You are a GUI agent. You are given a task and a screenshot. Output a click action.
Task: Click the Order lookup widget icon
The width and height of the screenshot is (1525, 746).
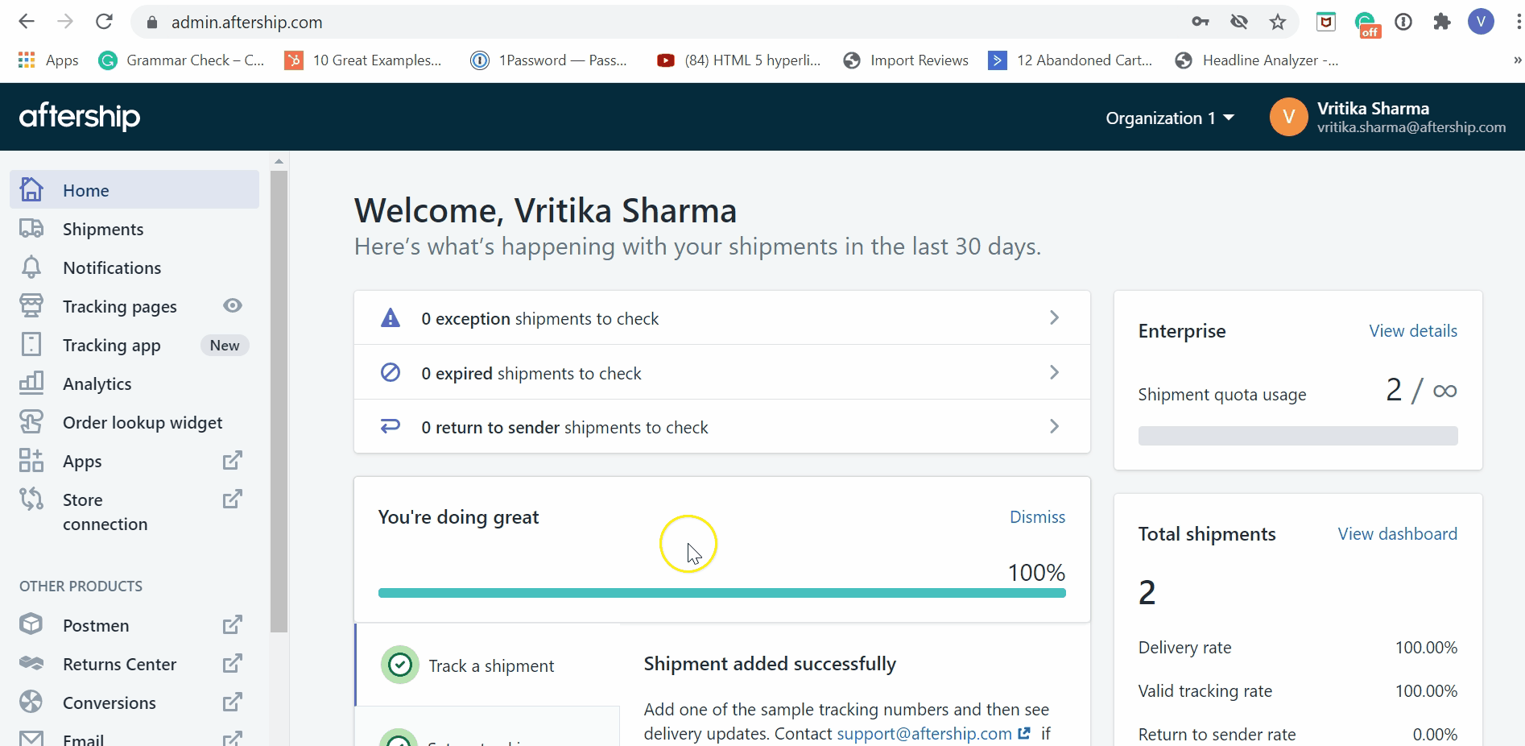[x=31, y=422]
